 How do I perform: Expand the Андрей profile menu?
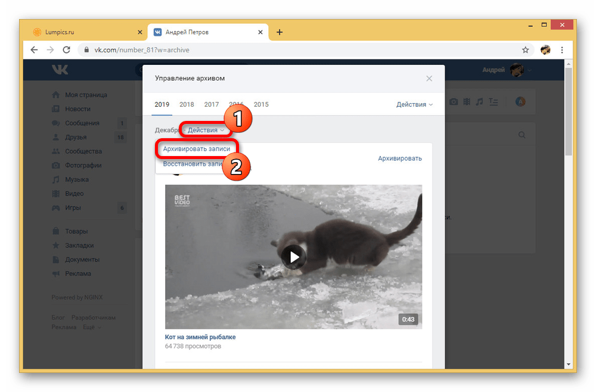507,70
